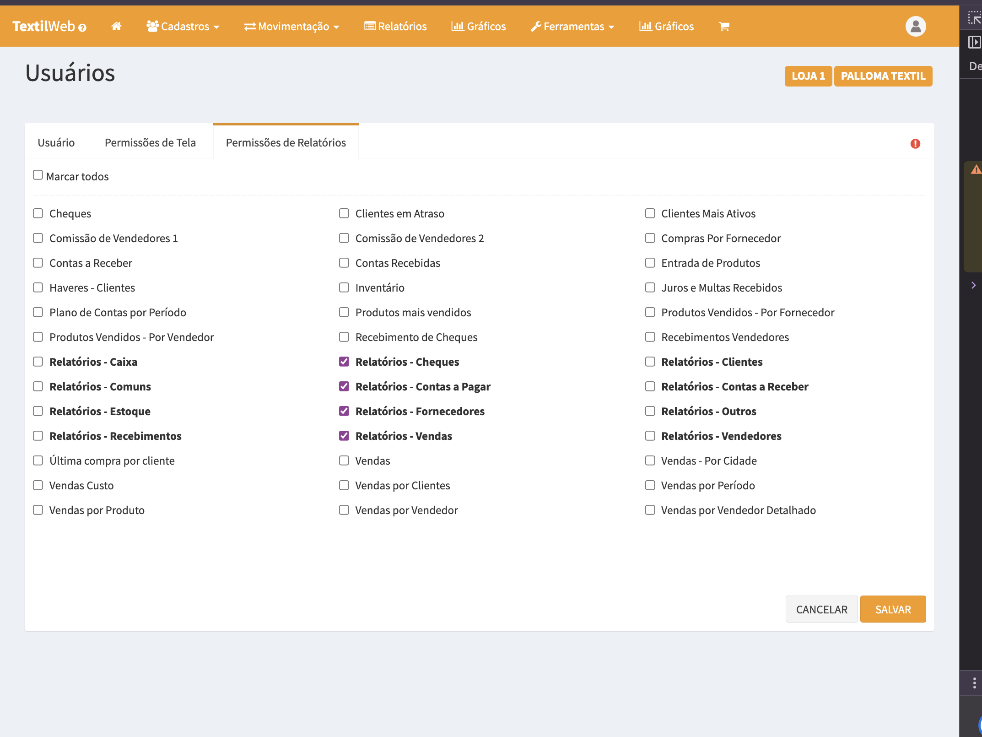Switch to Permissões de Tela tab
The width and height of the screenshot is (982, 737).
(x=150, y=142)
